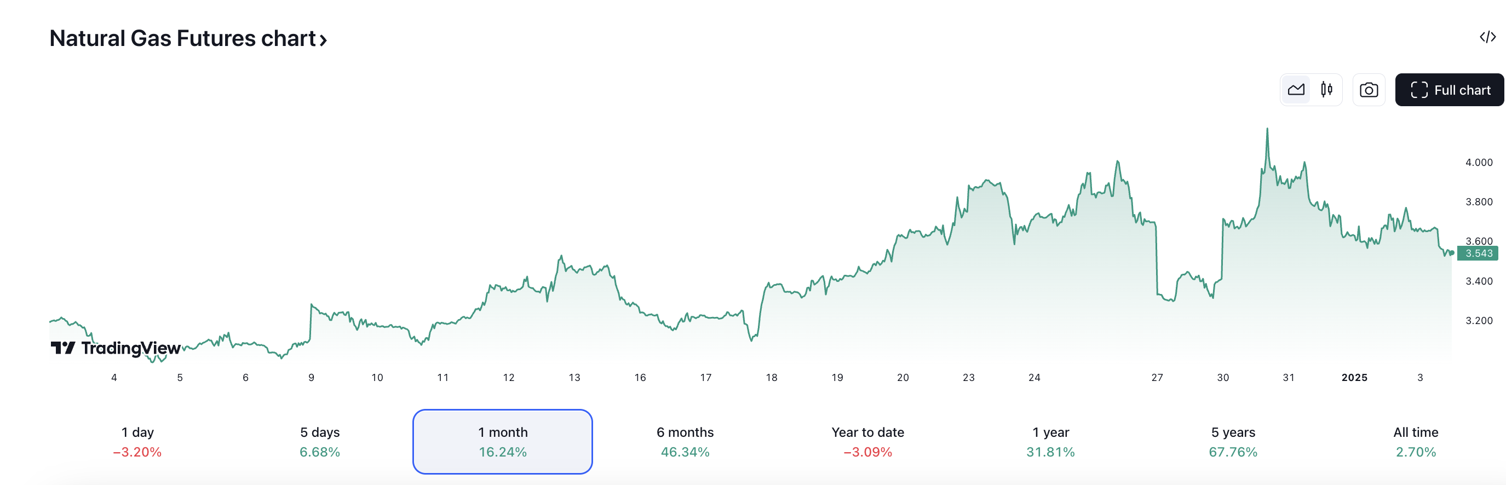Select the 5 years range link
Viewport: 1506px width, 485px height.
[1232, 441]
